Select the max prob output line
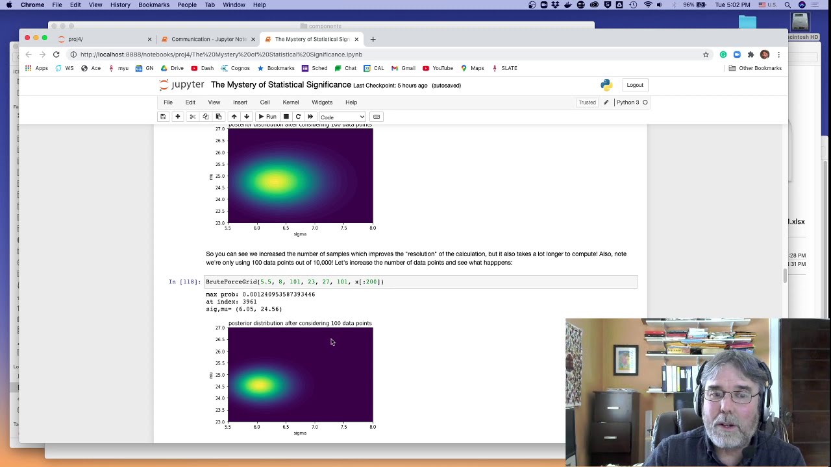 tap(260, 294)
